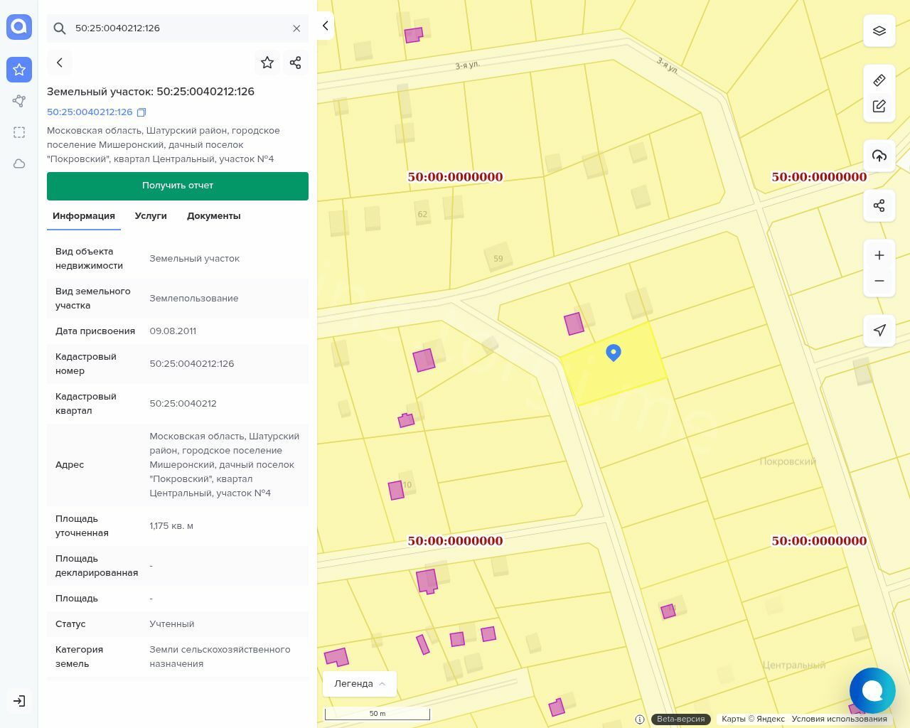910x728 pixels.
Task: Copy the cadastral number to clipboard
Action: point(141,112)
